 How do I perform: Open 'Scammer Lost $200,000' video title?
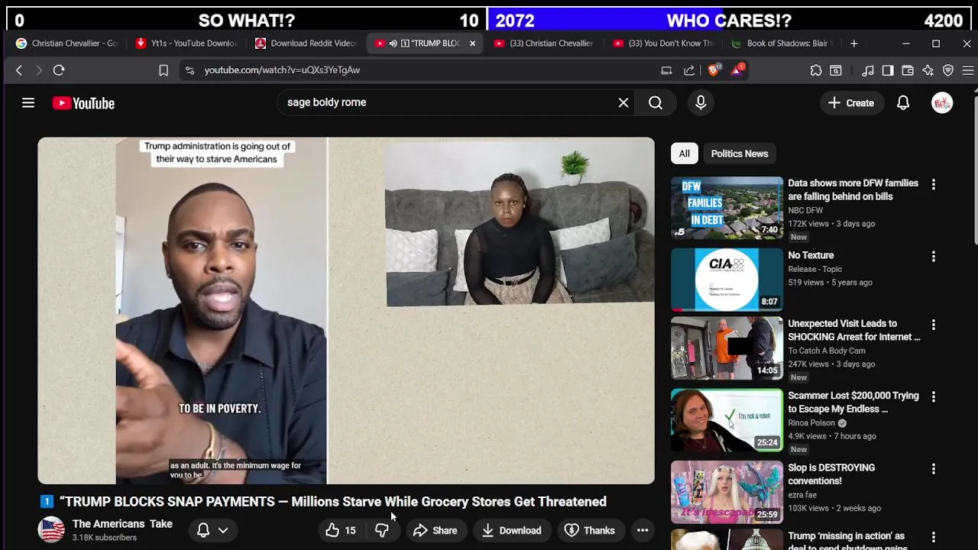853,402
